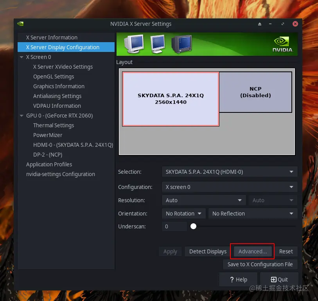This screenshot has width=318, height=301.
Task: Close the NVIDIA X Server Settings window
Action: pyautogui.click(x=295, y=24)
